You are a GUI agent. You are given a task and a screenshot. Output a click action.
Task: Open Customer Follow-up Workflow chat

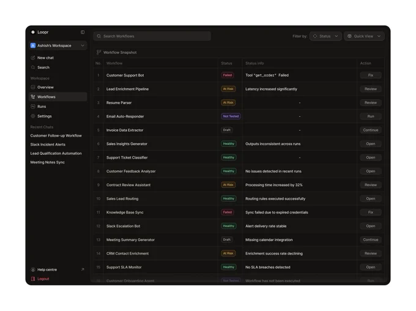tap(56, 136)
